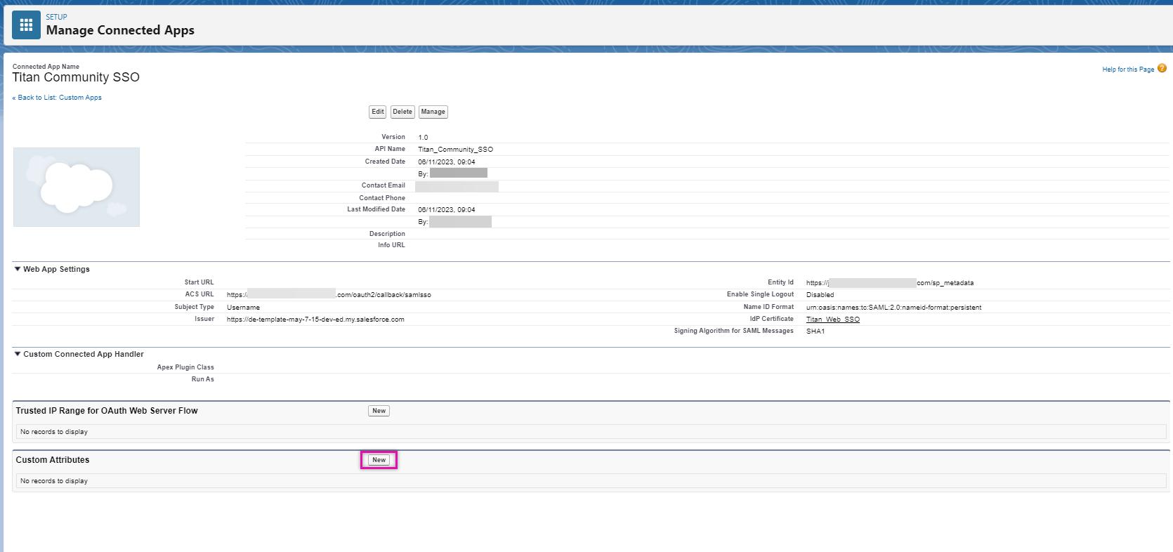Add New Custom Attribute
Image resolution: width=1173 pixels, height=552 pixels.
(379, 460)
